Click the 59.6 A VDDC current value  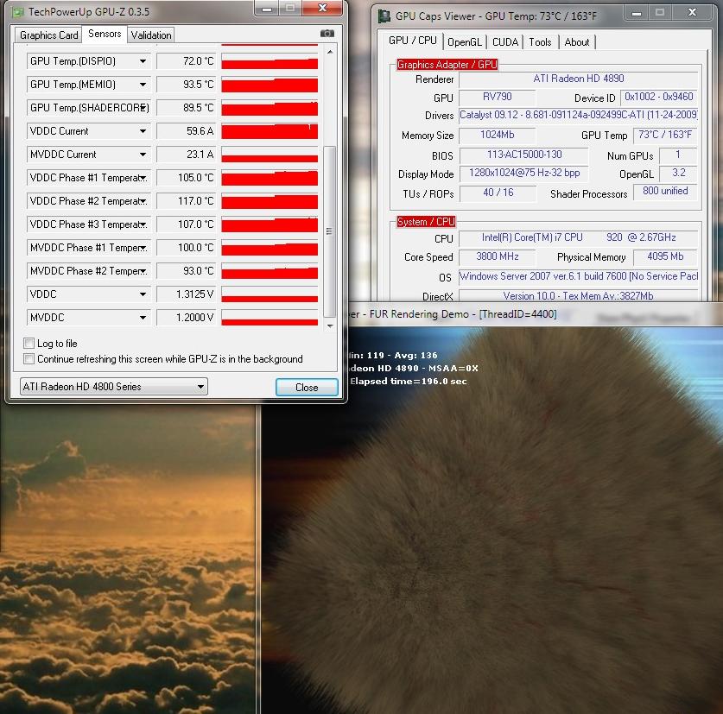[x=187, y=131]
